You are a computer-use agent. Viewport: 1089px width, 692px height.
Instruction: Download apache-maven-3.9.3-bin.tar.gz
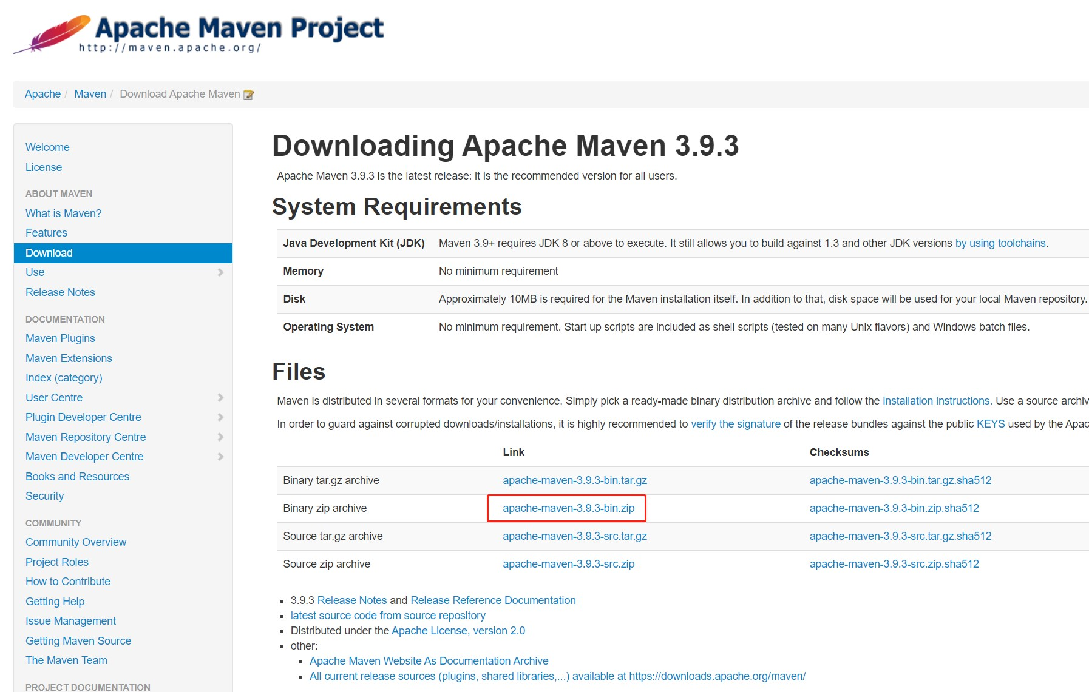(574, 480)
